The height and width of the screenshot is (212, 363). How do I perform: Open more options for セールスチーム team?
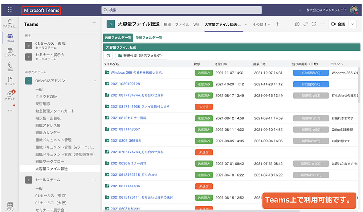point(94,180)
